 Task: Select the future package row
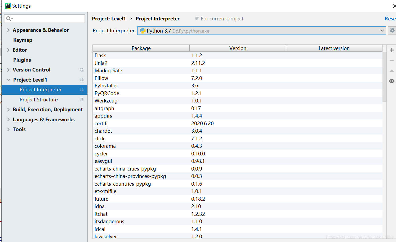tap(238, 199)
